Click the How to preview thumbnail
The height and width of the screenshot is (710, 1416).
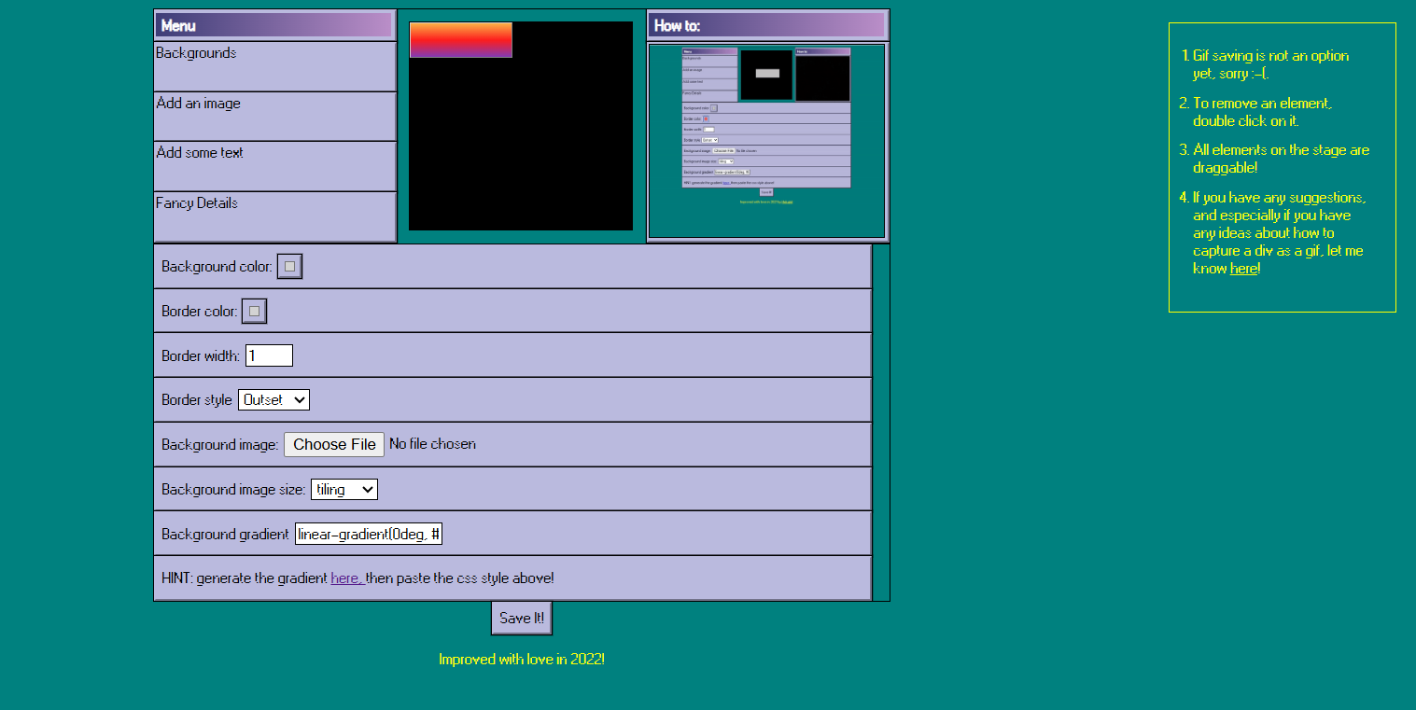766,140
